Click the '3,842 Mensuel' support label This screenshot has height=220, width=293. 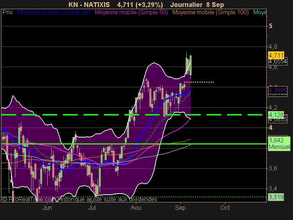[279, 143]
